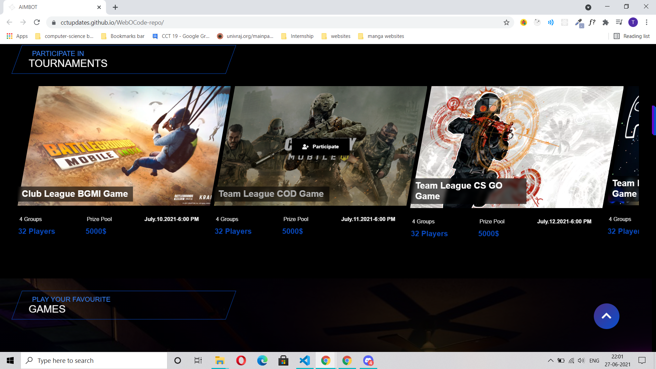Open Chrome three-dot menu
This screenshot has width=656, height=369.
646,23
